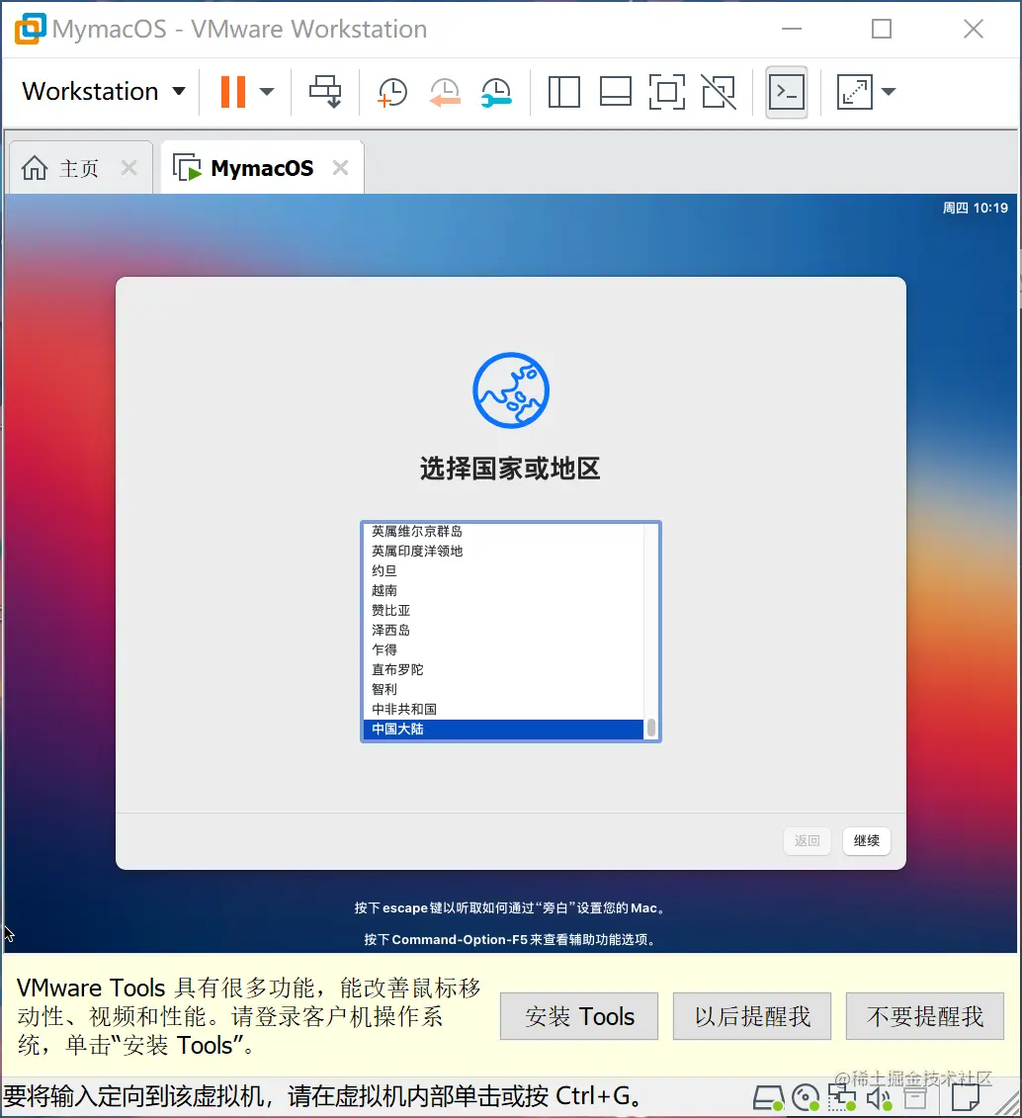The height and width of the screenshot is (1118, 1022).
Task: Click the date and time 周四 10:19
Action: [975, 209]
